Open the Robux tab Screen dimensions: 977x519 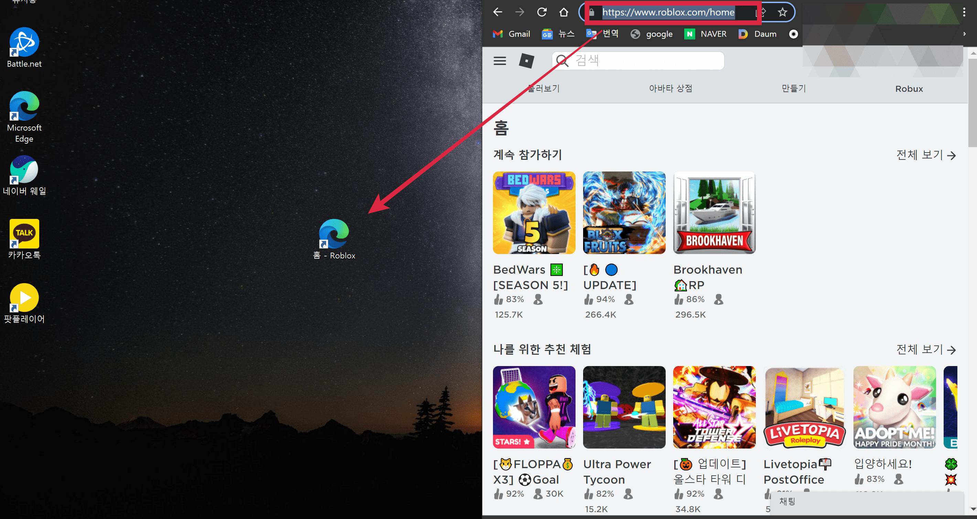909,89
